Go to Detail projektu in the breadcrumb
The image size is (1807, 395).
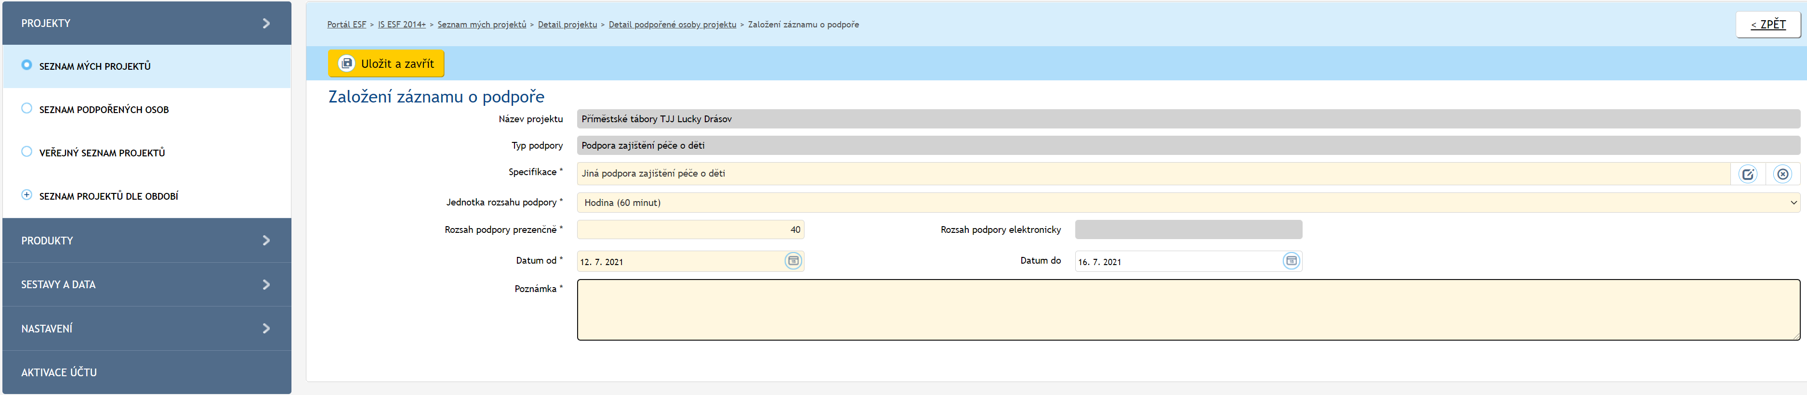(567, 25)
